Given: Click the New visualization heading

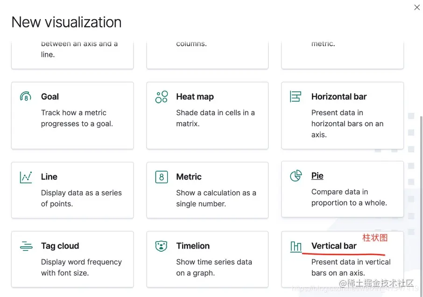Looking at the screenshot, I should pyautogui.click(x=66, y=22).
